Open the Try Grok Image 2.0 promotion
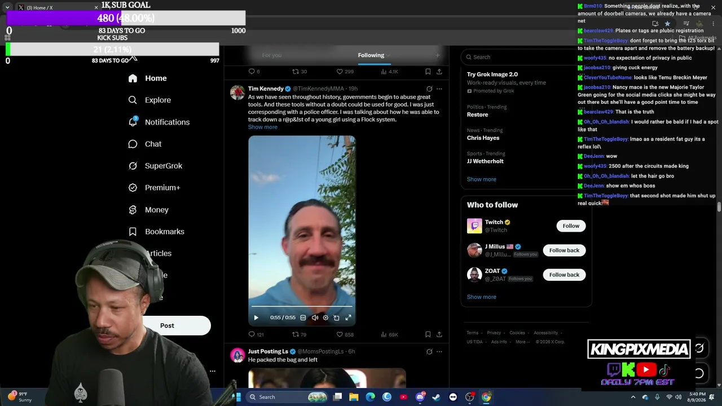Screen dimensions: 722x406 tap(492, 74)
